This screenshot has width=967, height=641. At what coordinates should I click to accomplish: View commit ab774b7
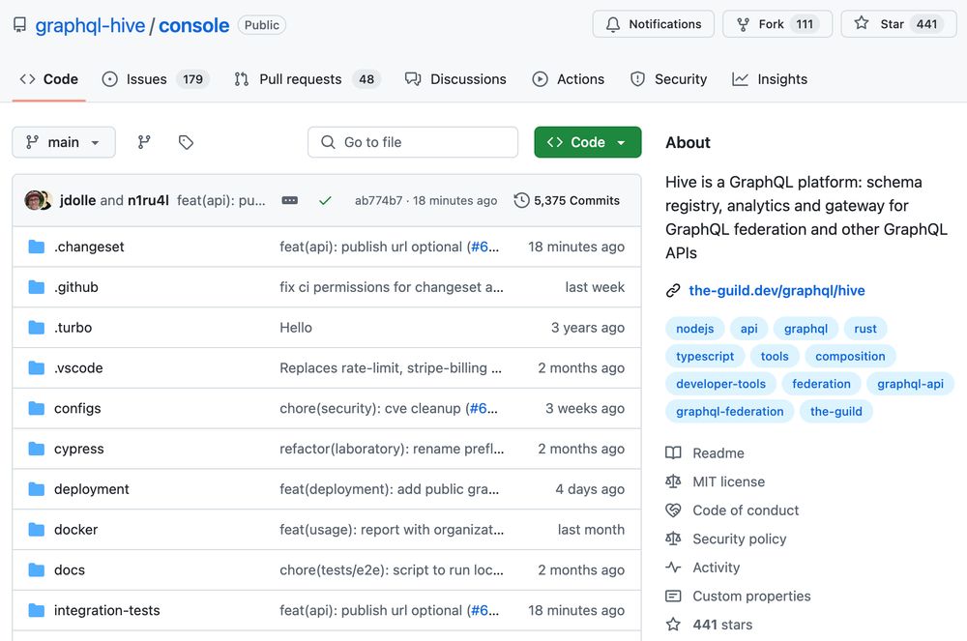pyautogui.click(x=378, y=200)
